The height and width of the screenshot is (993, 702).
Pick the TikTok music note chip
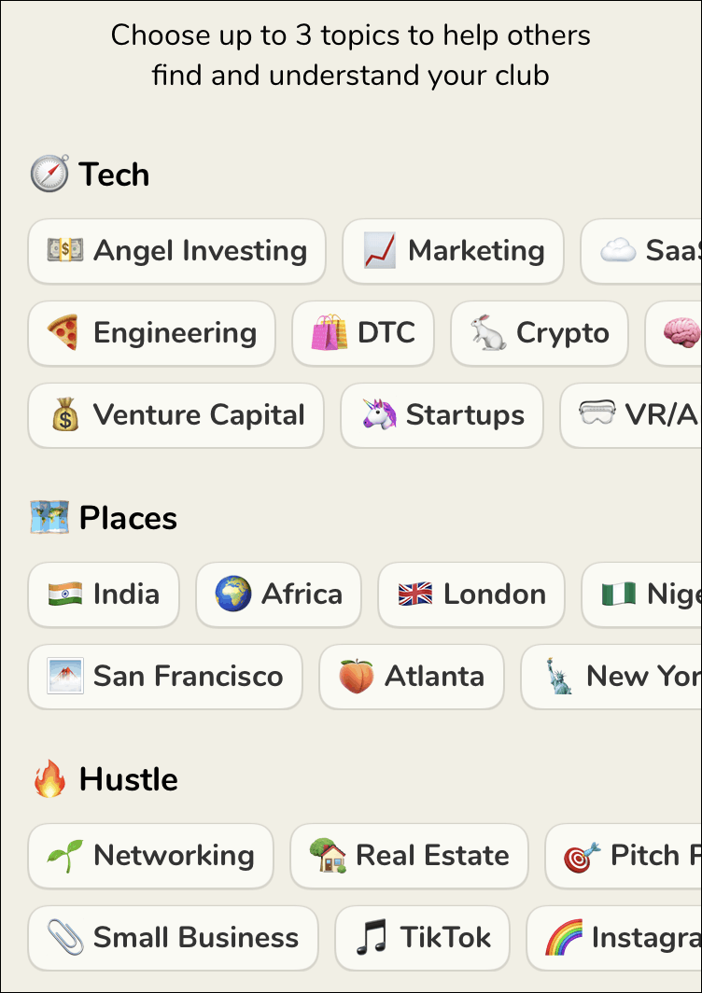tap(422, 938)
